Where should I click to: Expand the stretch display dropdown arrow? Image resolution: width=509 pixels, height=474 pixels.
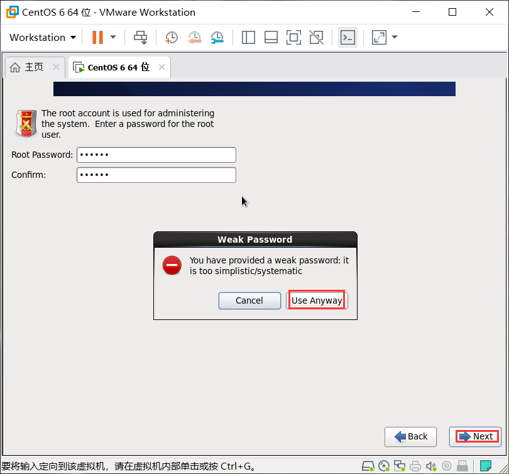(x=395, y=37)
